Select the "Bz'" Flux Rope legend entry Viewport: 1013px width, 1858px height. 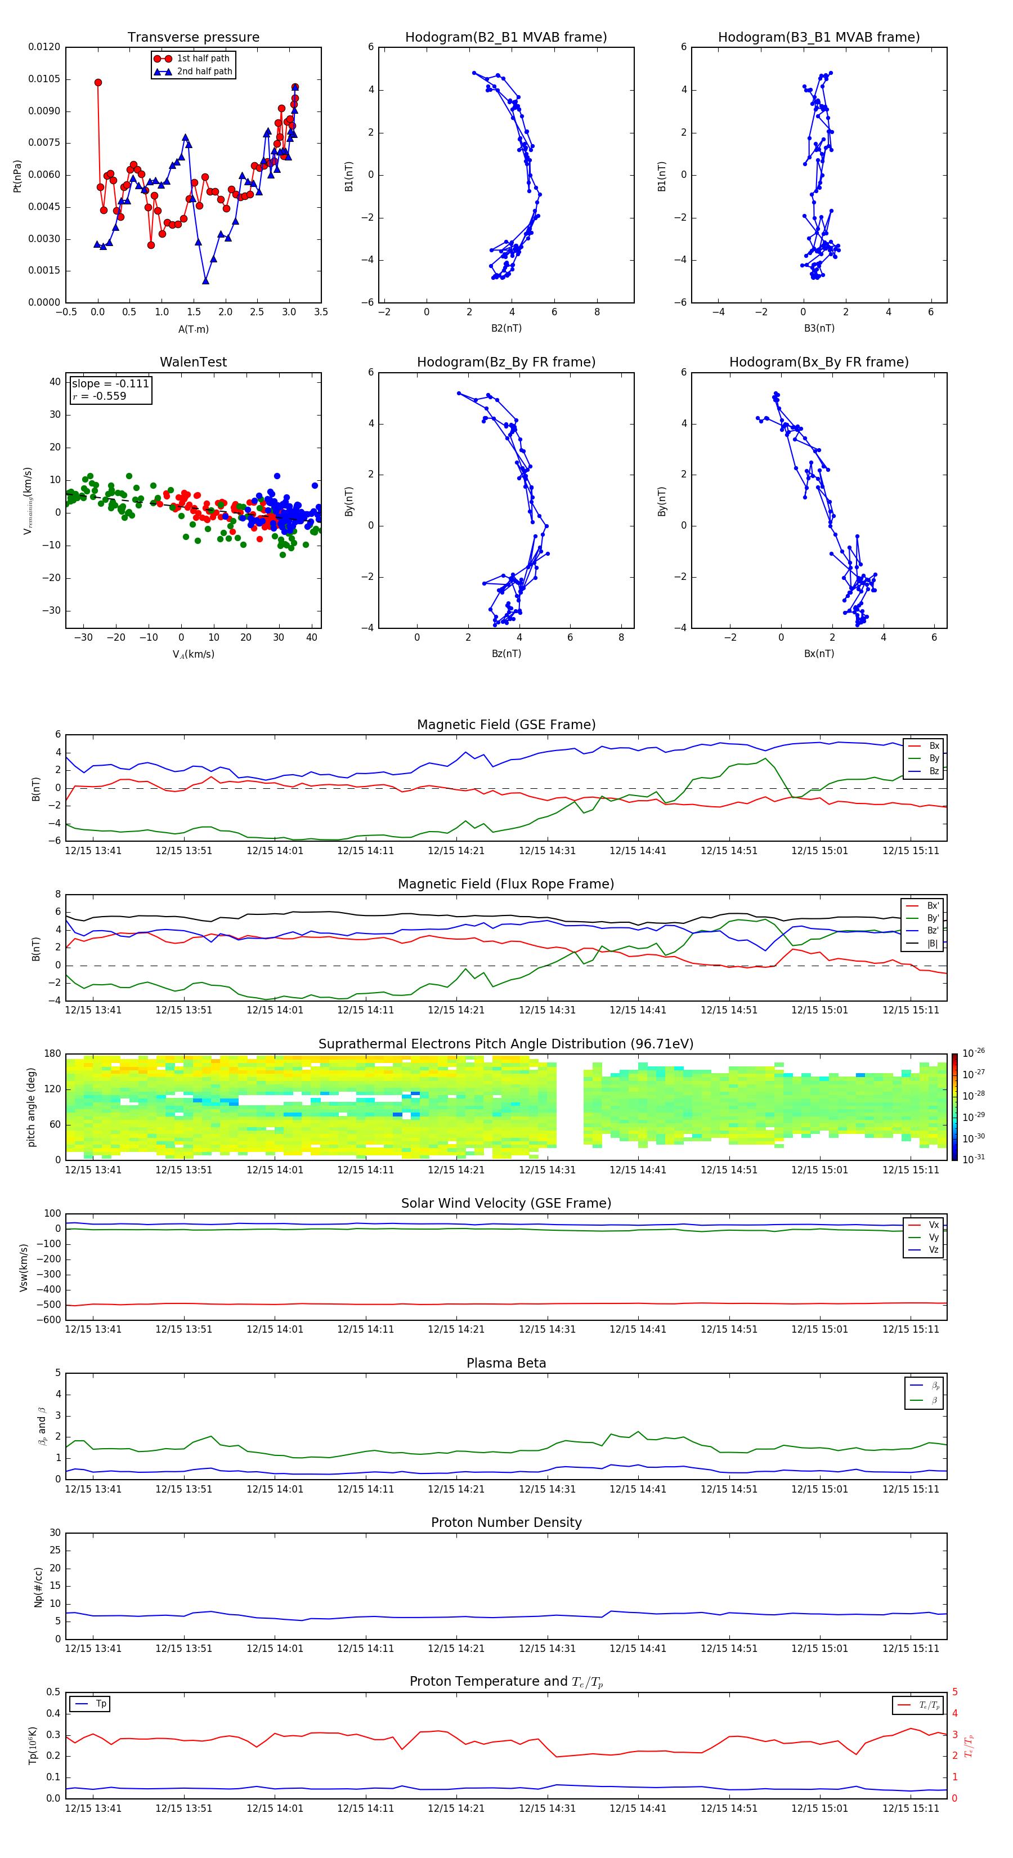922,931
